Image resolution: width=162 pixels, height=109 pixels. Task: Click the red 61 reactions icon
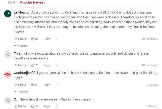(x=33, y=85)
